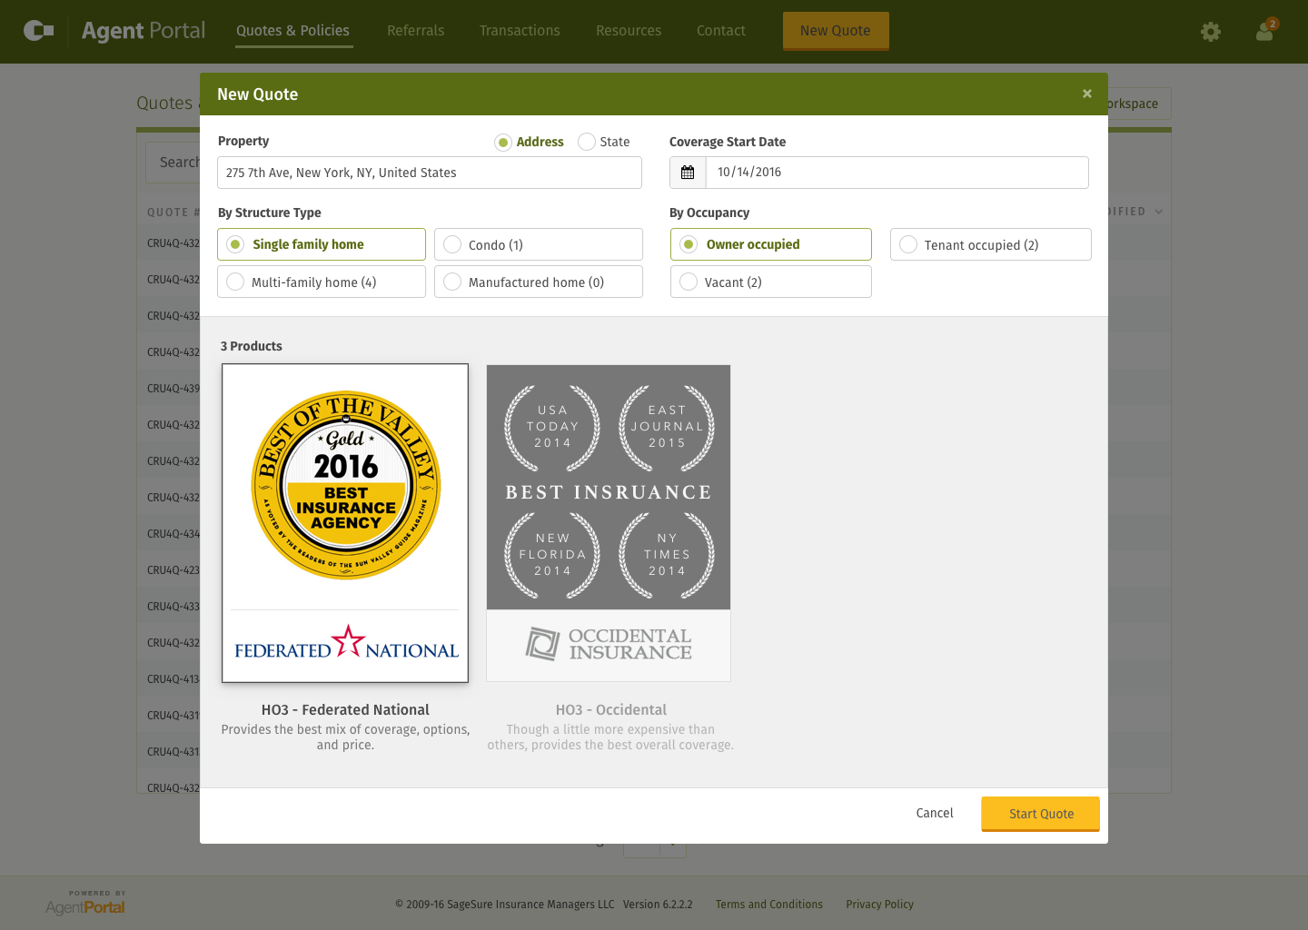Screen dimensions: 1308x930
Task: Click the Start Quote button
Action: coord(1041,814)
